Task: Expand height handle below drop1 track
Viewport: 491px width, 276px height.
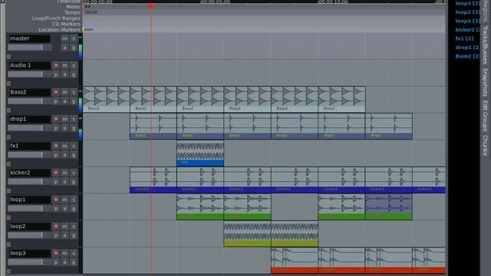Action: (8, 137)
